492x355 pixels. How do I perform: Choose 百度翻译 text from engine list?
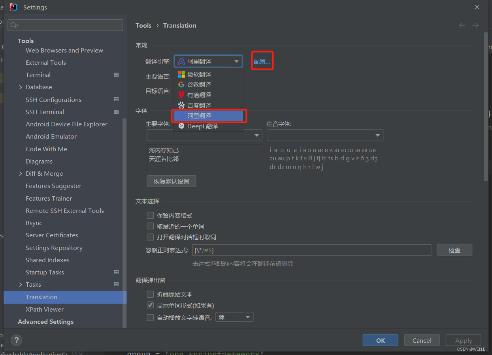[199, 105]
